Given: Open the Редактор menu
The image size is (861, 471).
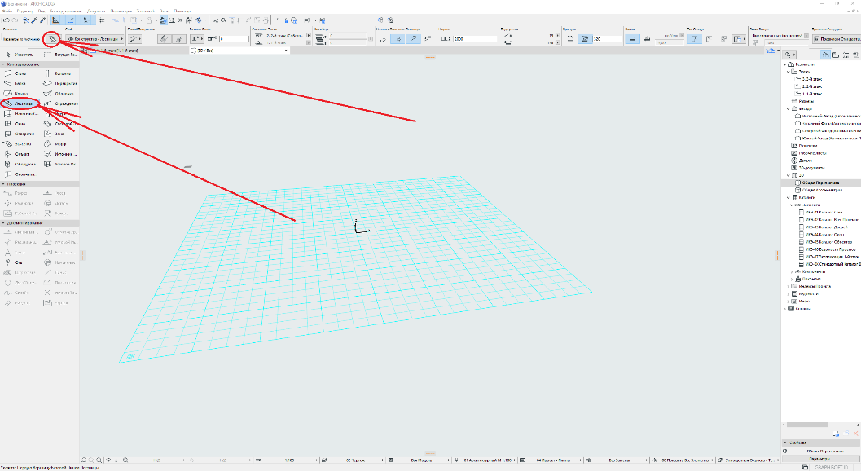Looking at the screenshot, I should (24, 11).
